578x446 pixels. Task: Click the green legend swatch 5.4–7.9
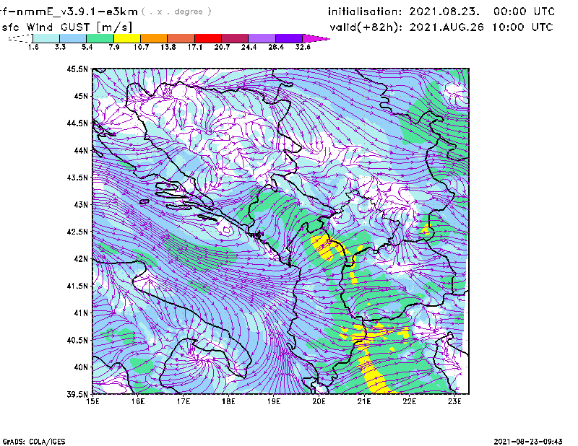(100, 38)
